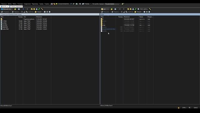
Task: Open the local drive selector Рабочий стол
Action: click(x=7, y=9)
